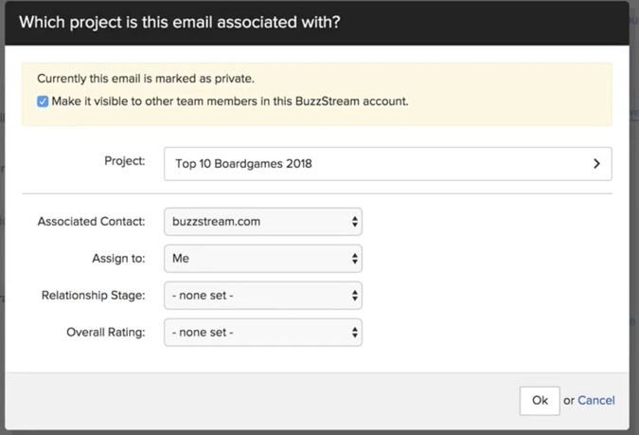Click the up-down arrows on Overall Rating
Viewport: 639px width, 435px height.
tap(355, 333)
